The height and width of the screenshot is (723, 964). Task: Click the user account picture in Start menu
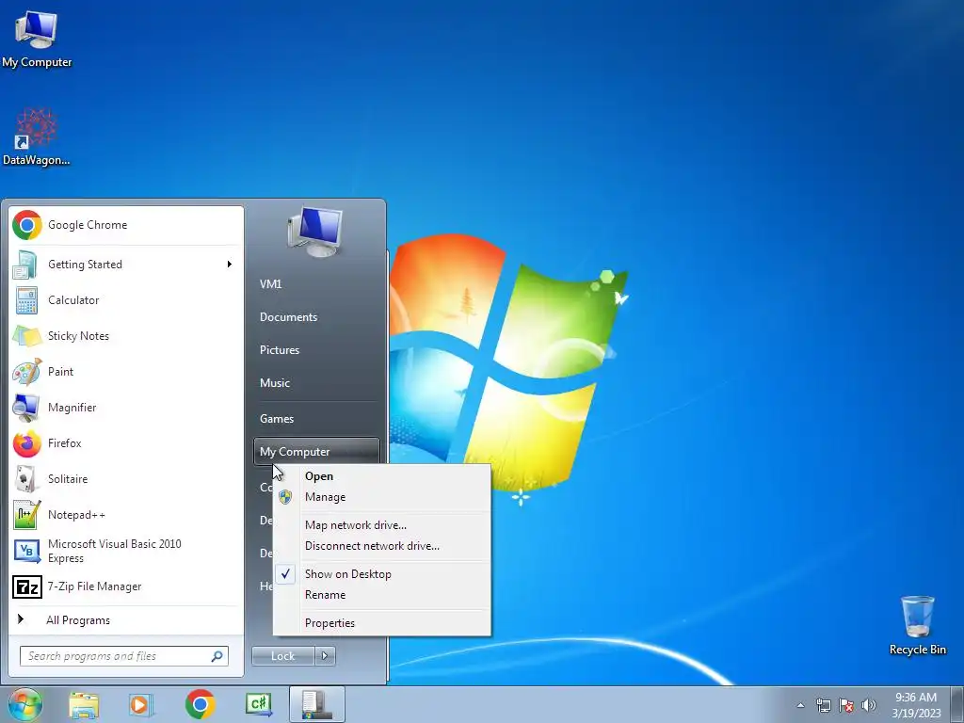click(315, 233)
